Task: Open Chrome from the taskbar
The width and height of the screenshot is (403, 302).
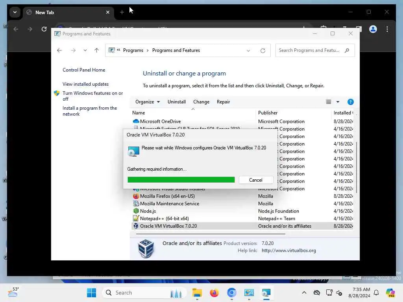Action: point(231,293)
